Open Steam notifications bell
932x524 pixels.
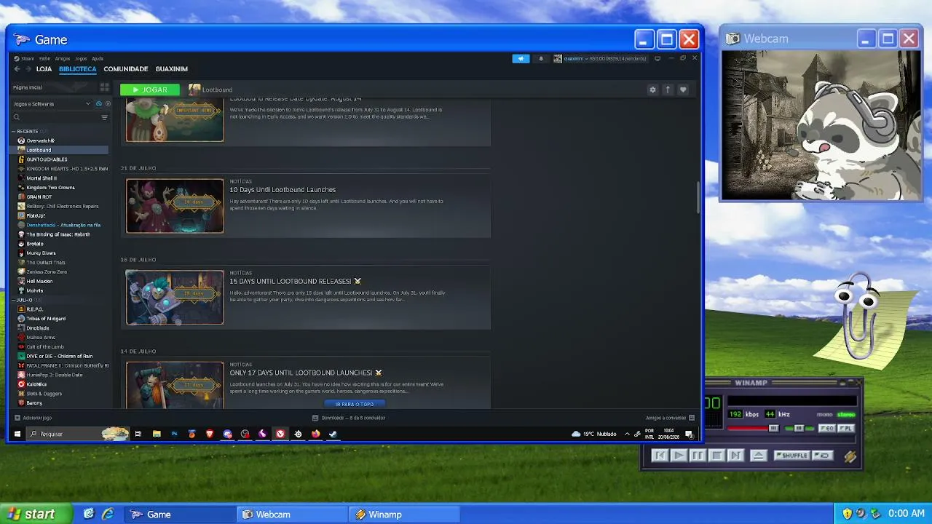pyautogui.click(x=540, y=58)
